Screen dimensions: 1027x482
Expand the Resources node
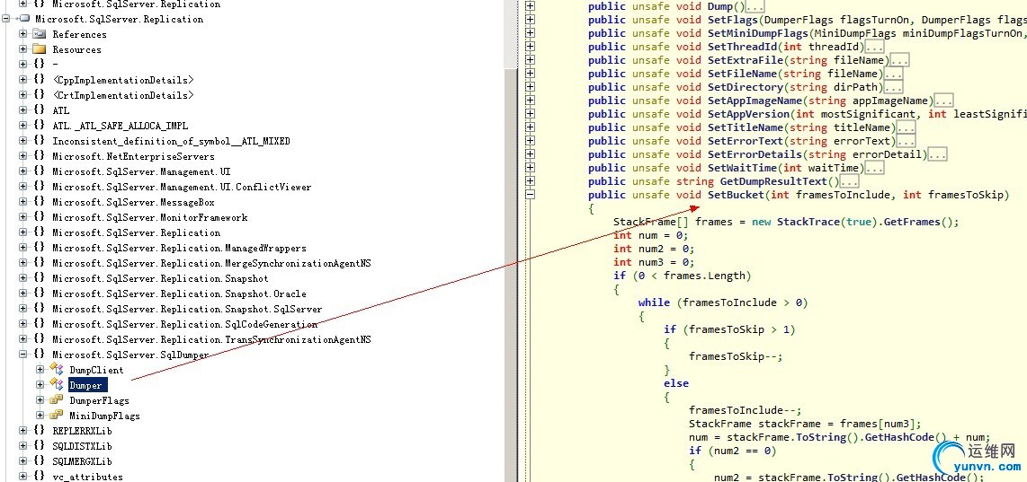click(22, 49)
